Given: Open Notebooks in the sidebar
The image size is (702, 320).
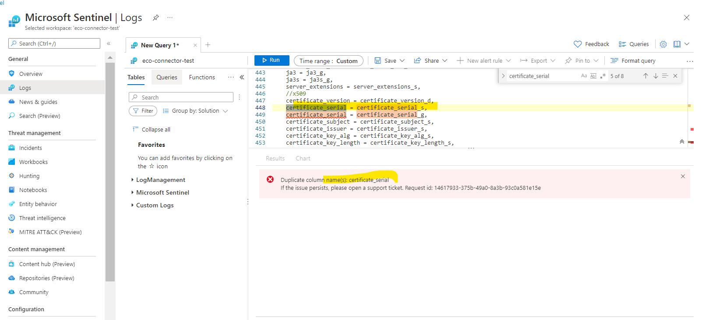Looking at the screenshot, I should [x=33, y=190].
